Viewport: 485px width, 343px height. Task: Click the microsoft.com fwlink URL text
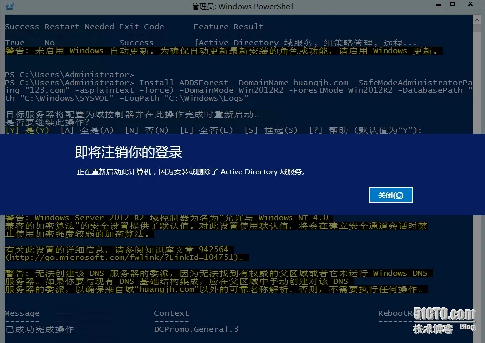[125, 257]
